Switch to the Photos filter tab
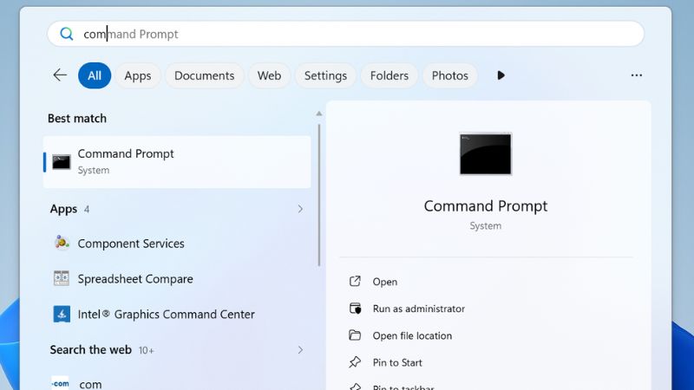The width and height of the screenshot is (694, 390). (x=449, y=75)
